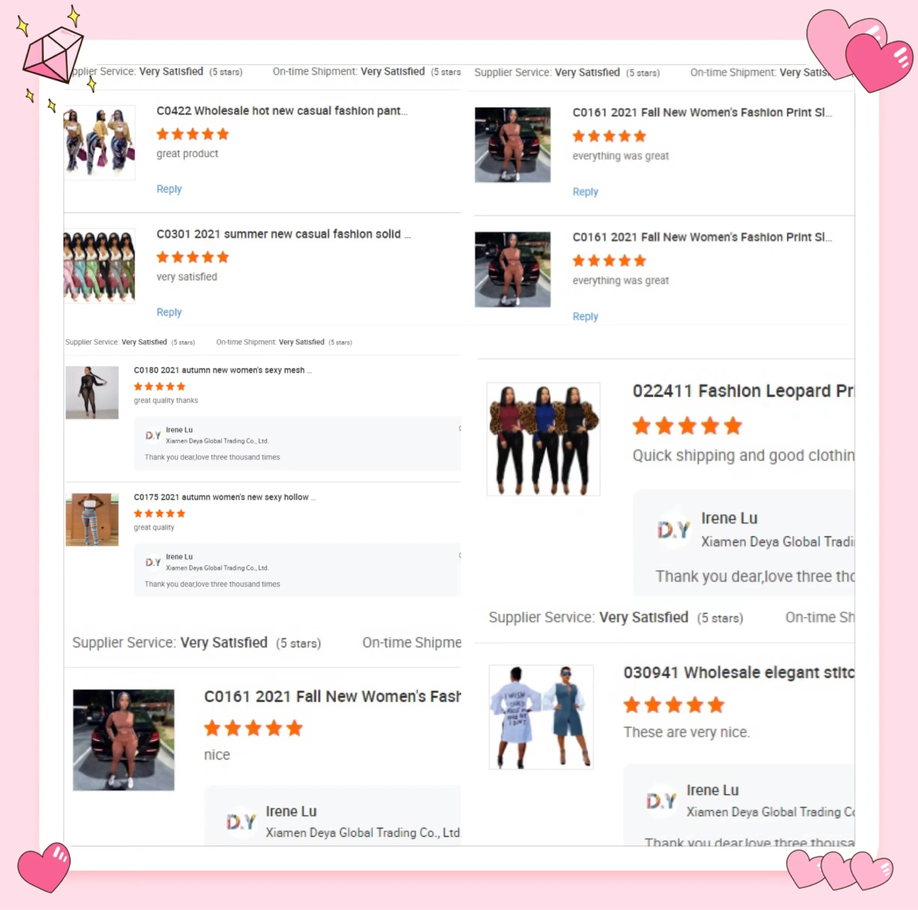Click the 022411 Fashion Leopard product title
918x910 pixels.
743,390
